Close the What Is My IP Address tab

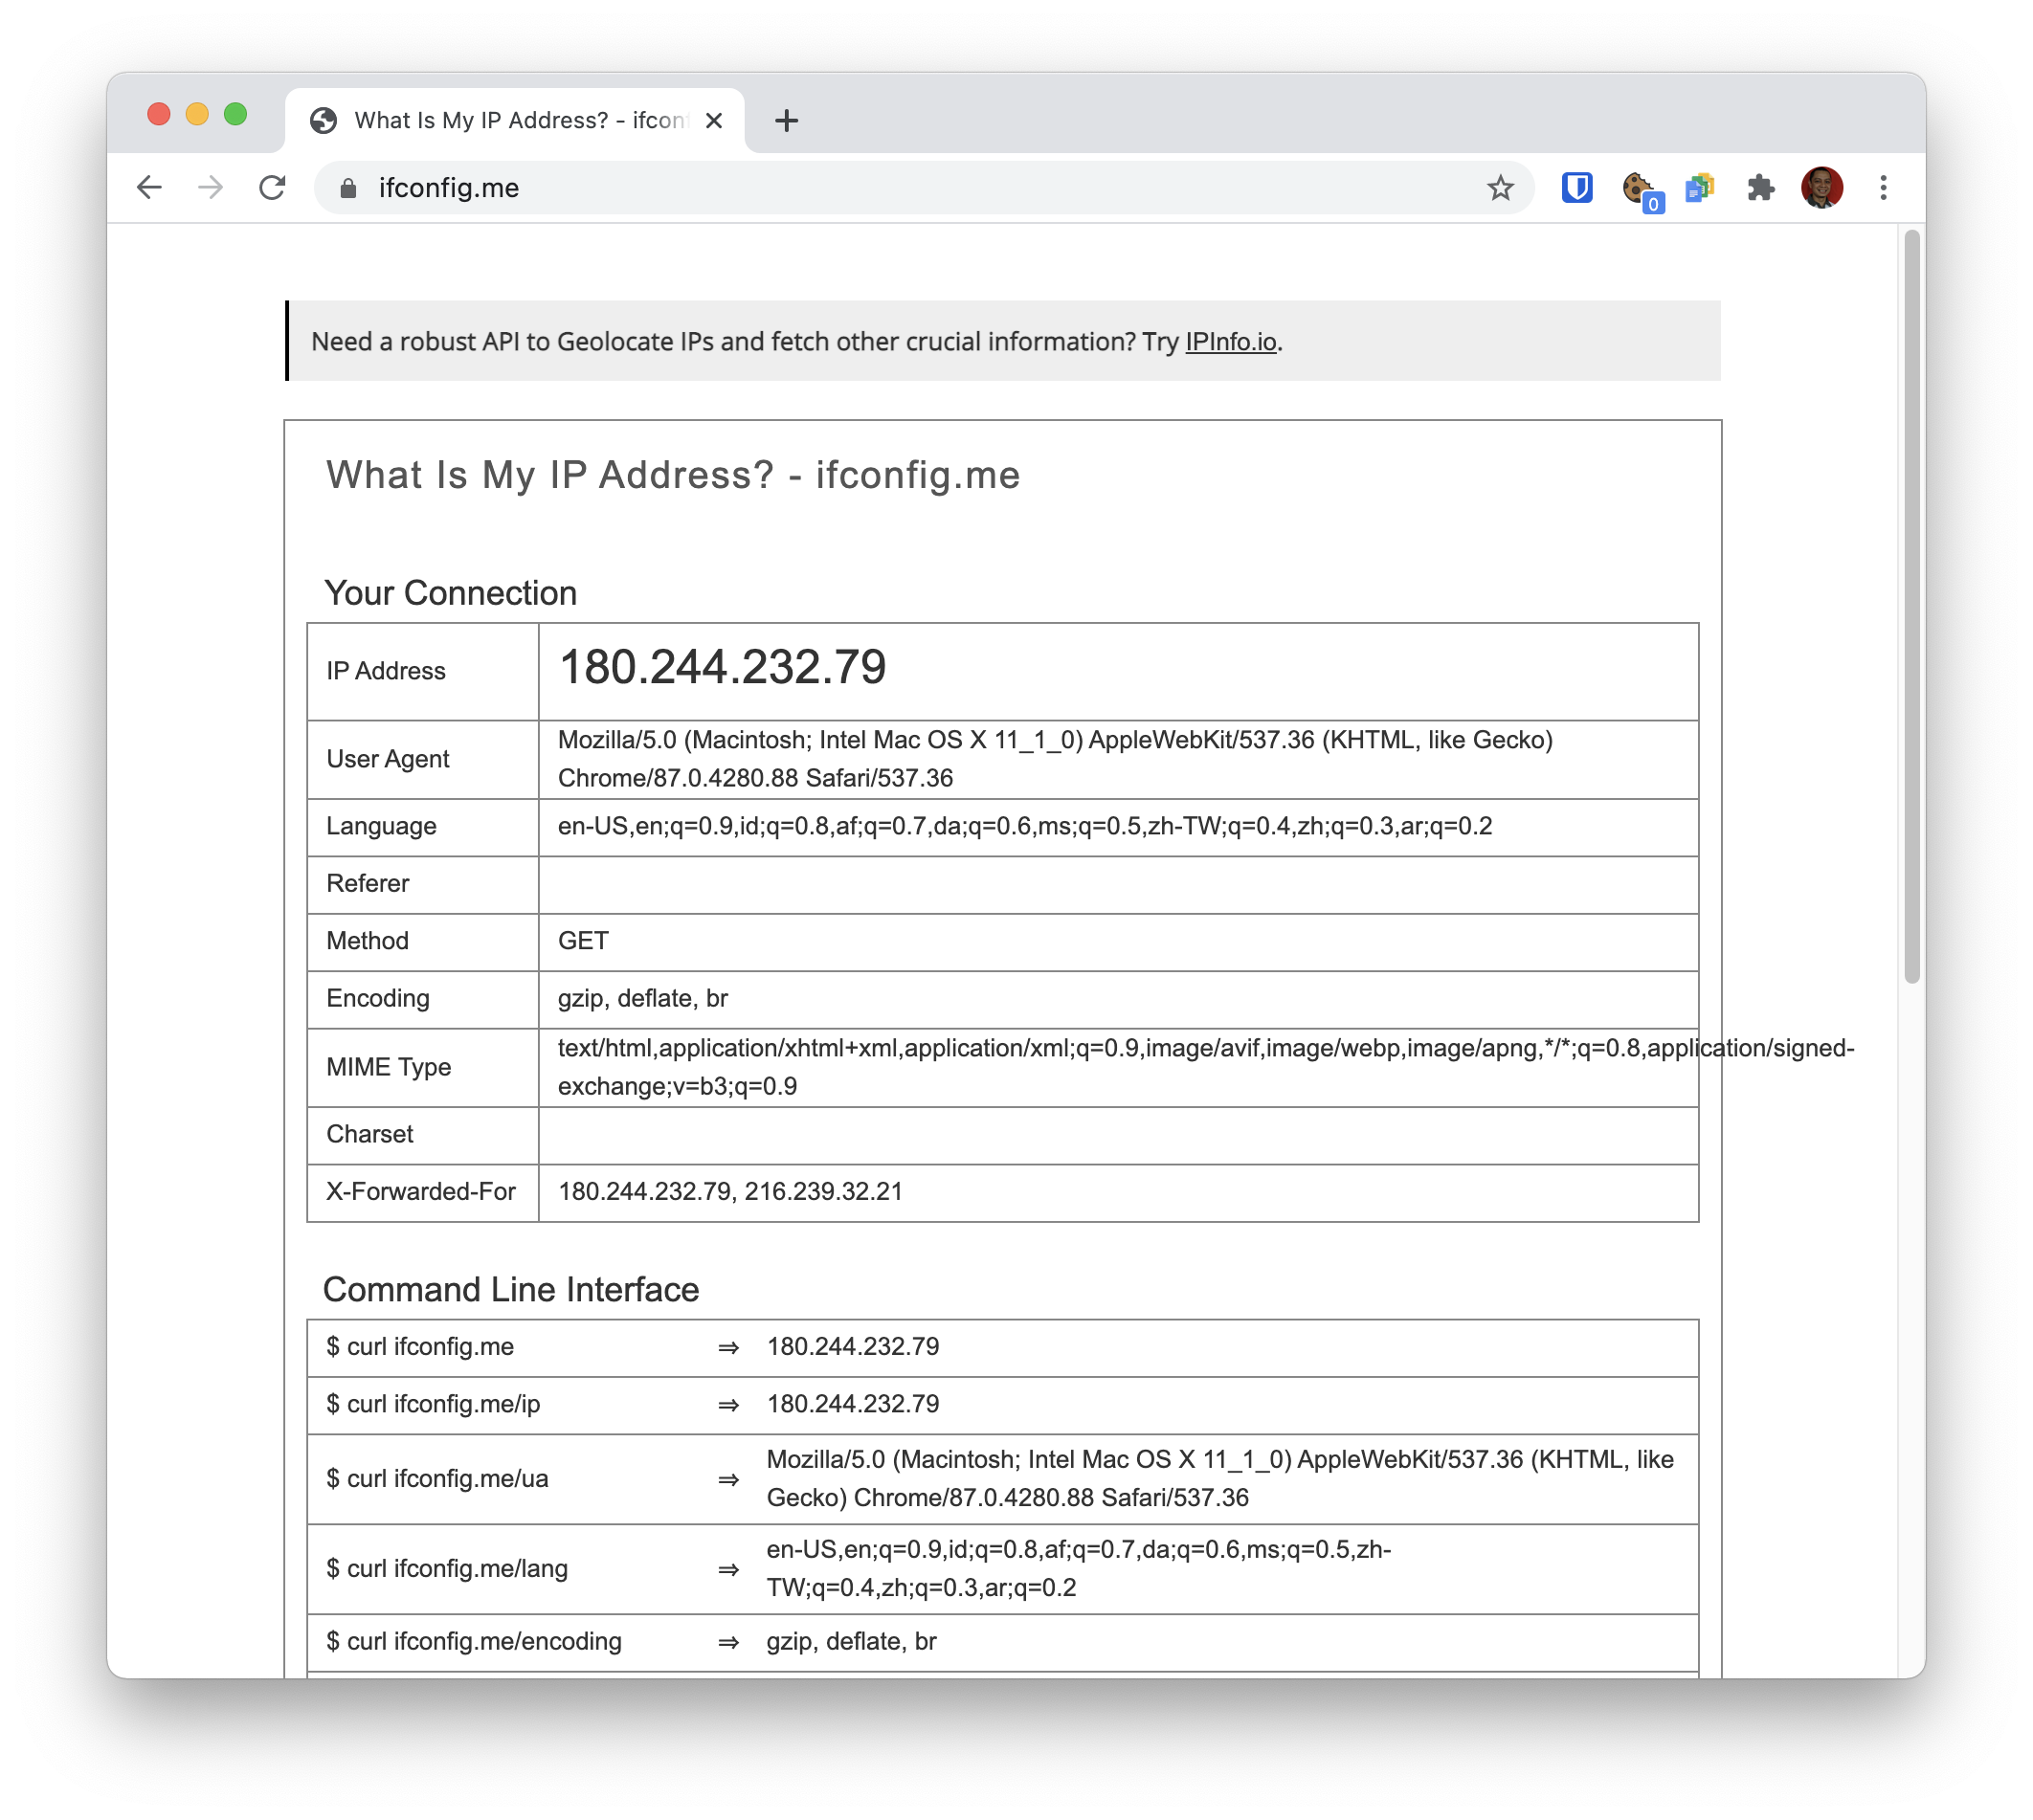713,120
